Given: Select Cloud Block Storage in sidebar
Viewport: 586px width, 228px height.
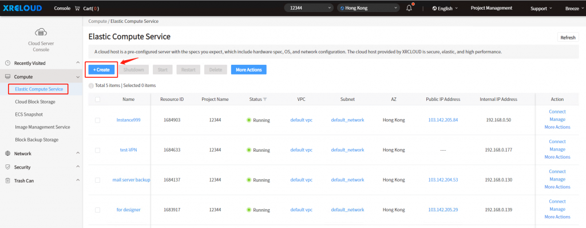Looking at the screenshot, I should click(35, 102).
